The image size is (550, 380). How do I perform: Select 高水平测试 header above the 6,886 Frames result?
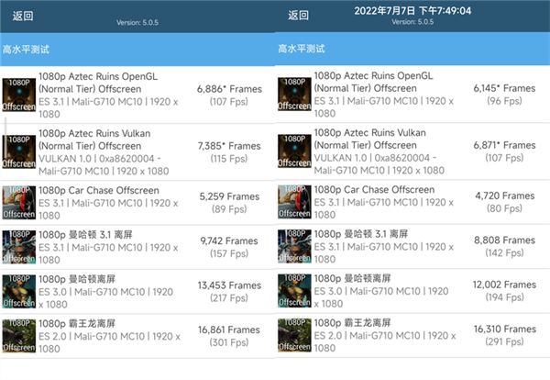point(26,50)
